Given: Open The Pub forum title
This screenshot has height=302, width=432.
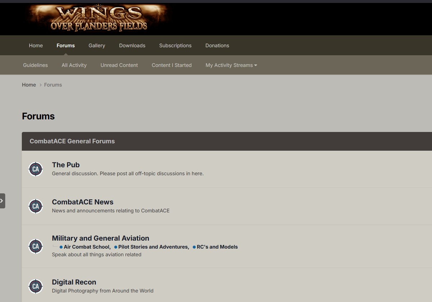Looking at the screenshot, I should point(66,165).
